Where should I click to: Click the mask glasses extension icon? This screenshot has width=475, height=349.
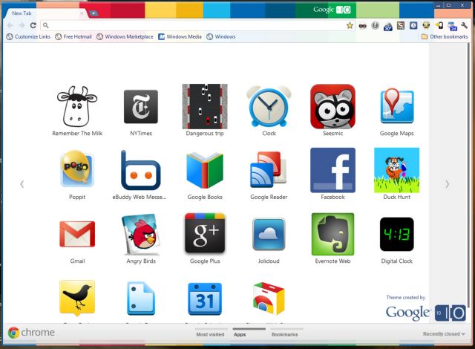click(x=362, y=26)
